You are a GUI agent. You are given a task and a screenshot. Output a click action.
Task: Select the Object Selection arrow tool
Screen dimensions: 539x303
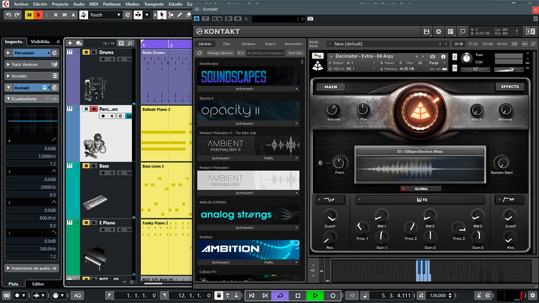(x=161, y=15)
